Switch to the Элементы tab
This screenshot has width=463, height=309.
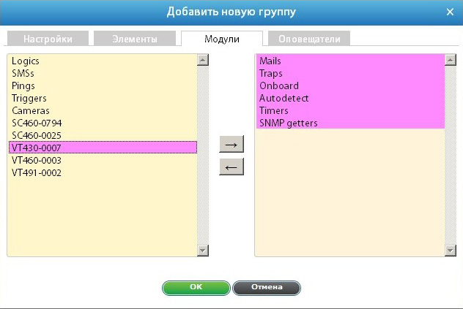(x=135, y=39)
